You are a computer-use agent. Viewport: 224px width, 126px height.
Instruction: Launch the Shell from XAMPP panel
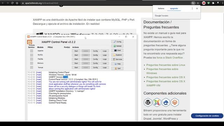point(117,50)
